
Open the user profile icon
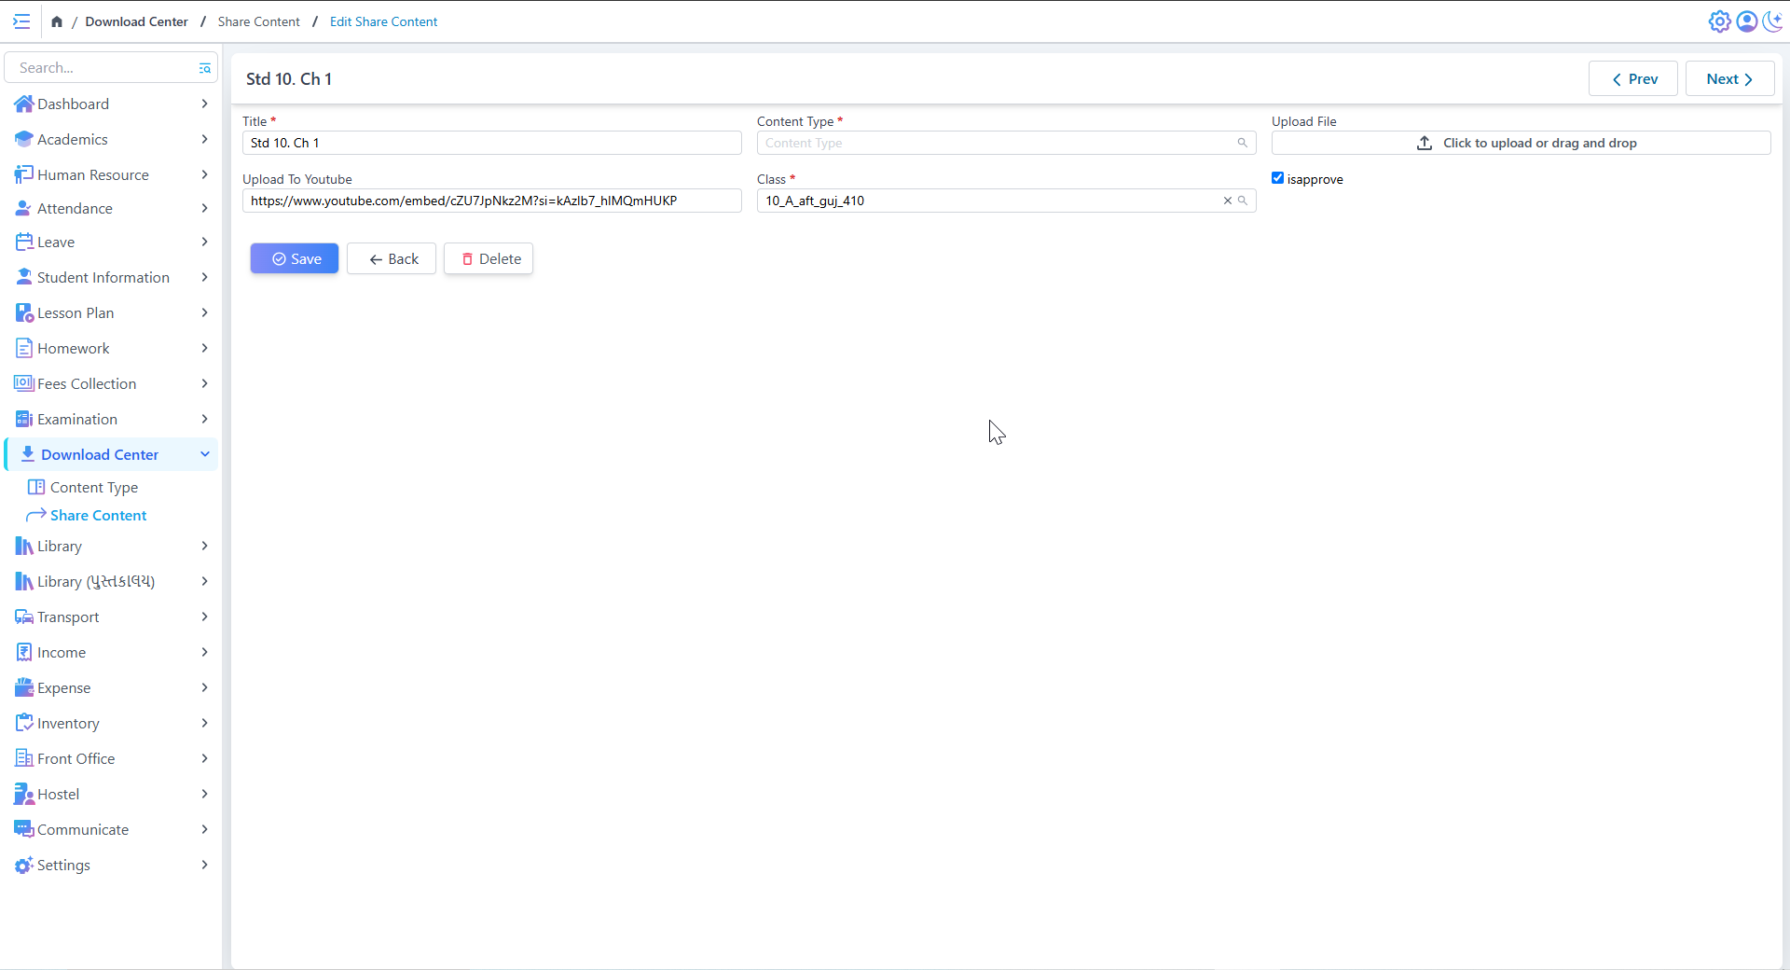coord(1747,21)
